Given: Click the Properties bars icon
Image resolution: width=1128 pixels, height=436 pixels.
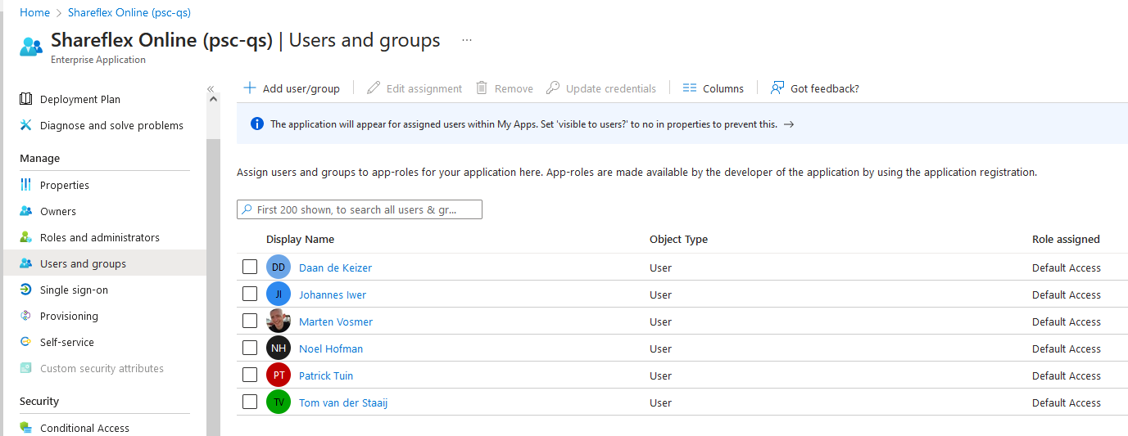Looking at the screenshot, I should 26,185.
